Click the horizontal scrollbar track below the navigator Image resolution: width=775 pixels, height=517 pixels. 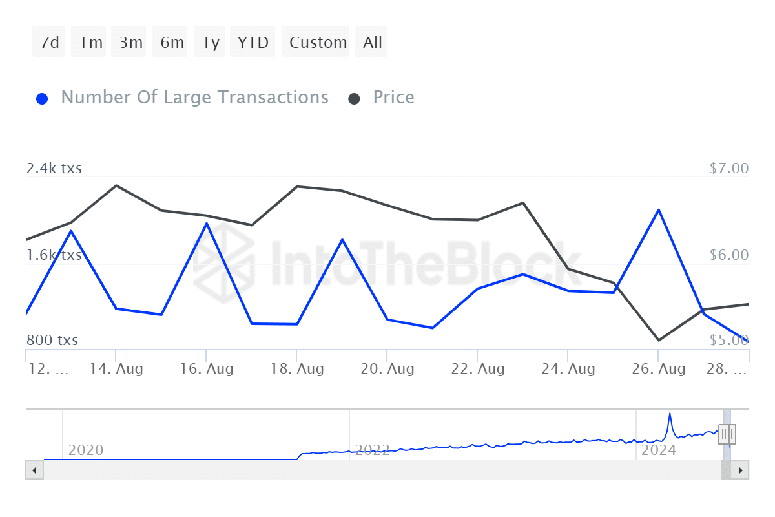[x=387, y=470]
